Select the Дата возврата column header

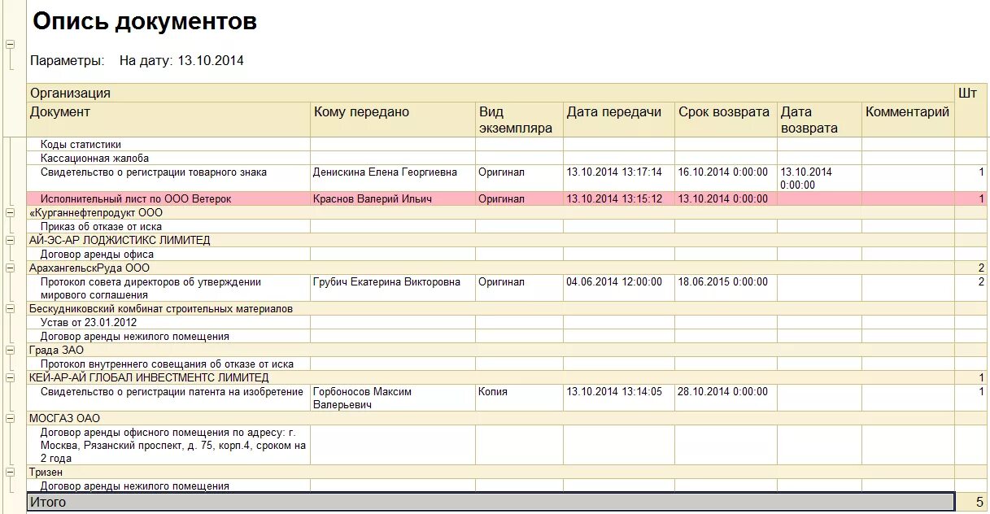(x=820, y=119)
